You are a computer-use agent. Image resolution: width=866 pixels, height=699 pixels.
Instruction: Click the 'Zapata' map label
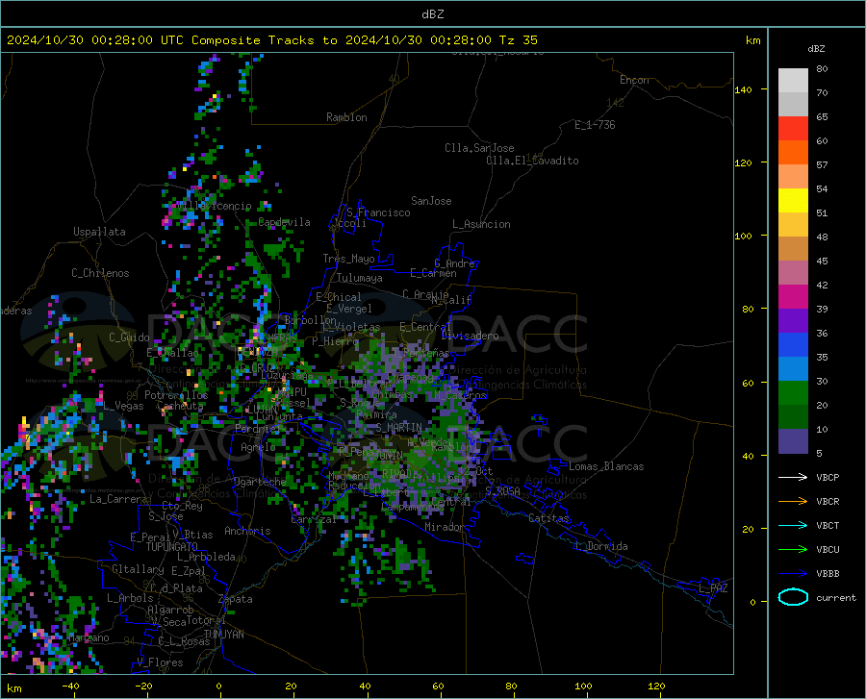[x=236, y=599]
